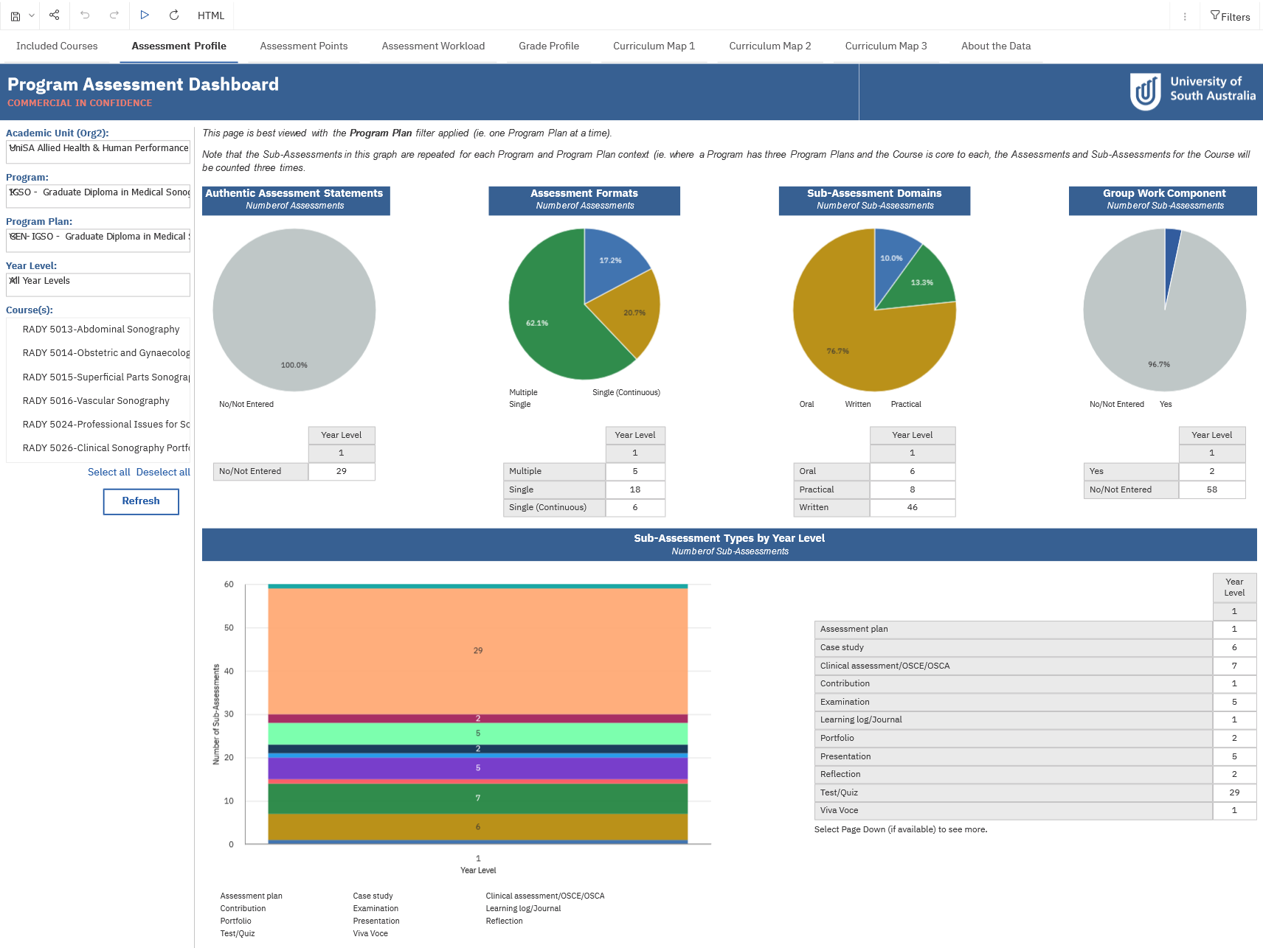This screenshot has width=1263, height=948.
Task: Click the orange Test/Quiz bar segment
Action: click(477, 651)
